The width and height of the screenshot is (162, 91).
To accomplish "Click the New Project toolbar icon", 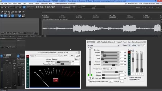I will tap(2, 12).
